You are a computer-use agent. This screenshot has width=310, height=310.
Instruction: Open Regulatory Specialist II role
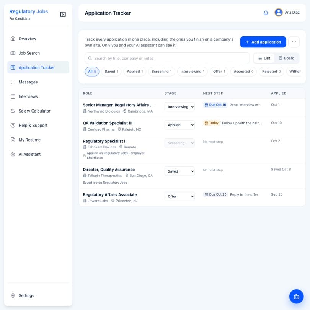tap(104, 141)
